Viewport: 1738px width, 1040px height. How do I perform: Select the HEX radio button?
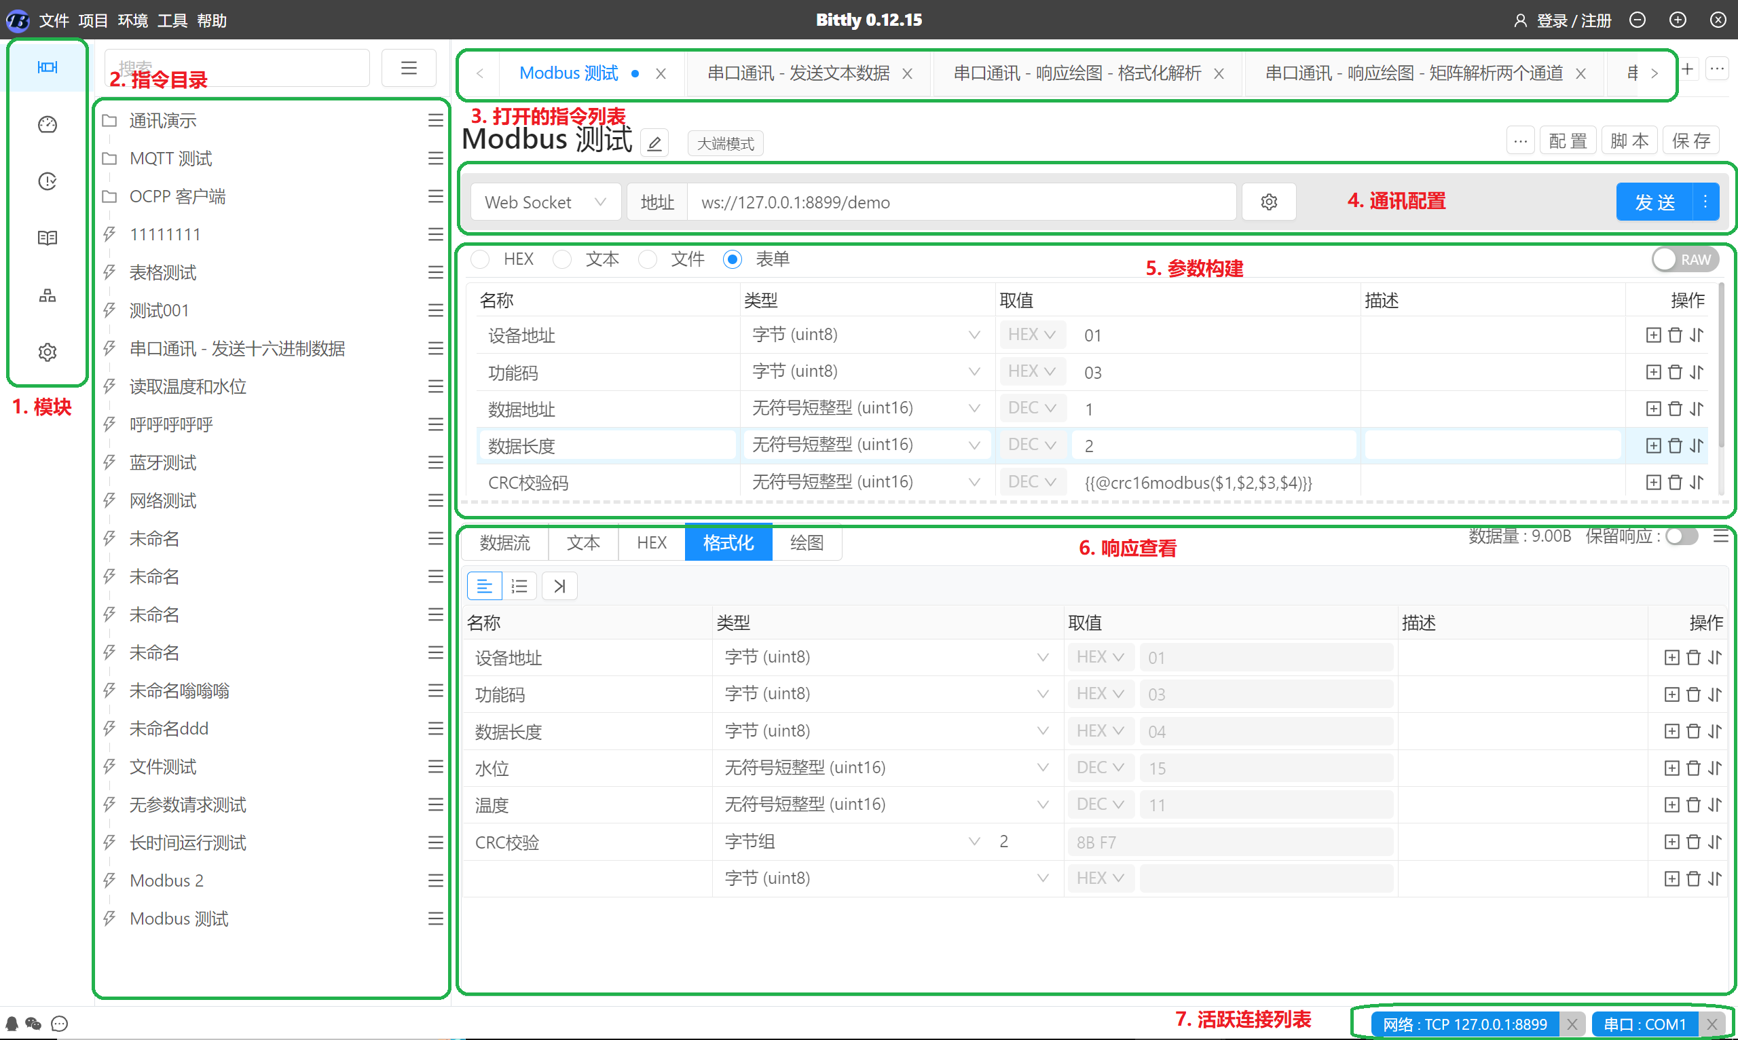coord(481,259)
